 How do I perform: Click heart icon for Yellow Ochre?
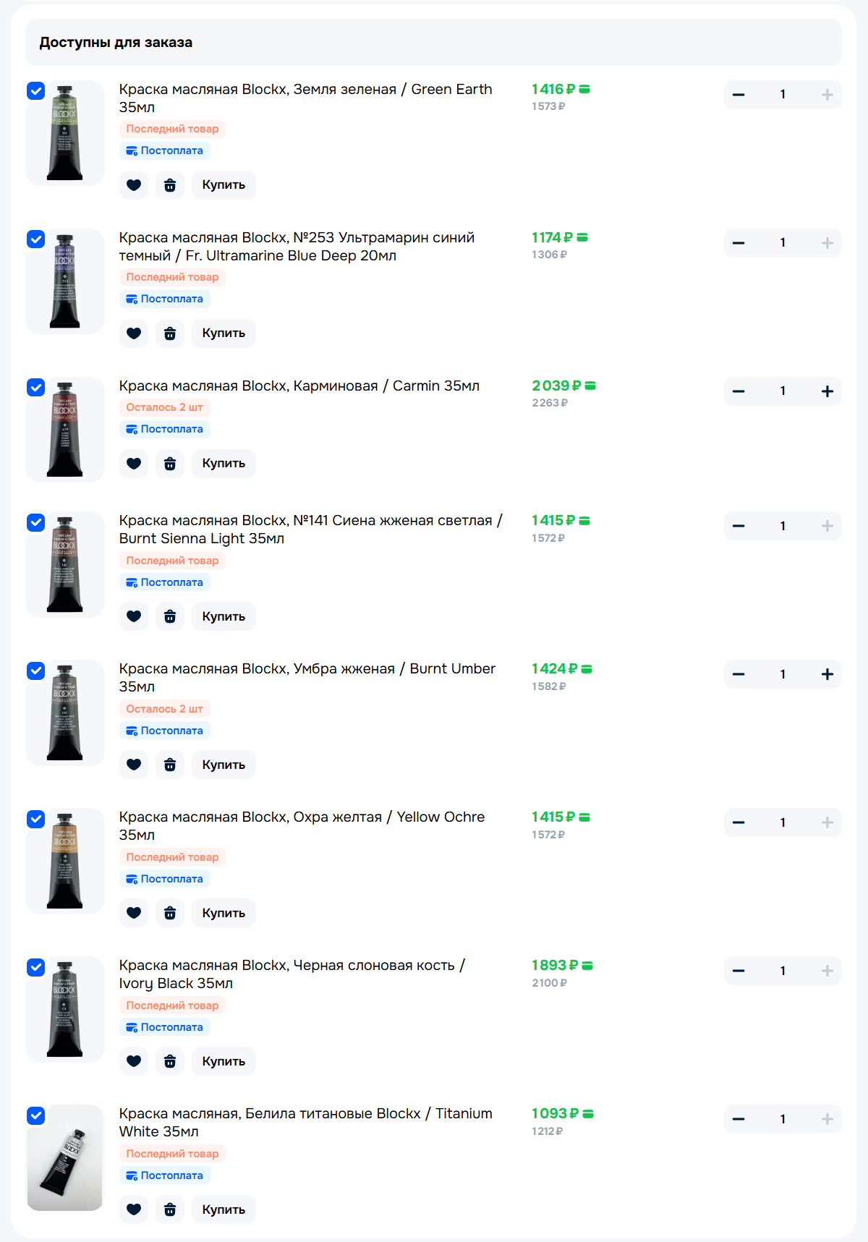134,913
